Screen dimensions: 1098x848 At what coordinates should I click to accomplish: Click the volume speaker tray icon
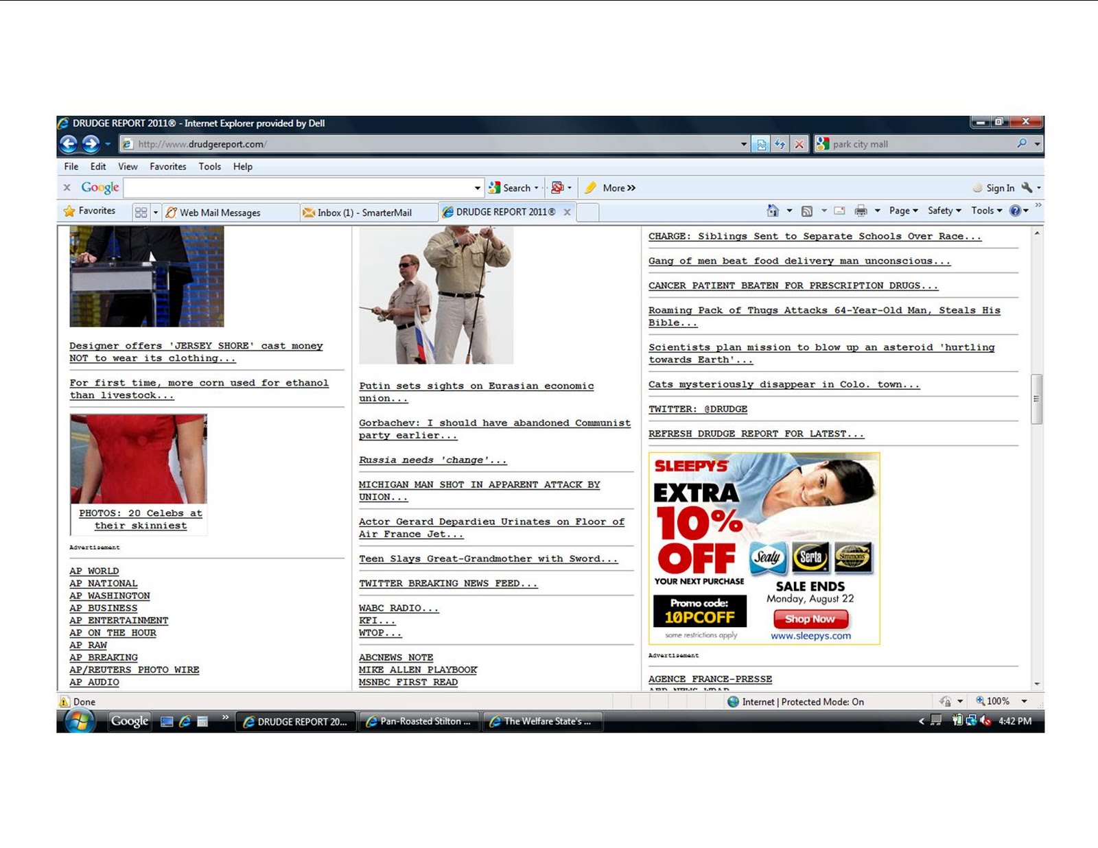[x=985, y=720]
